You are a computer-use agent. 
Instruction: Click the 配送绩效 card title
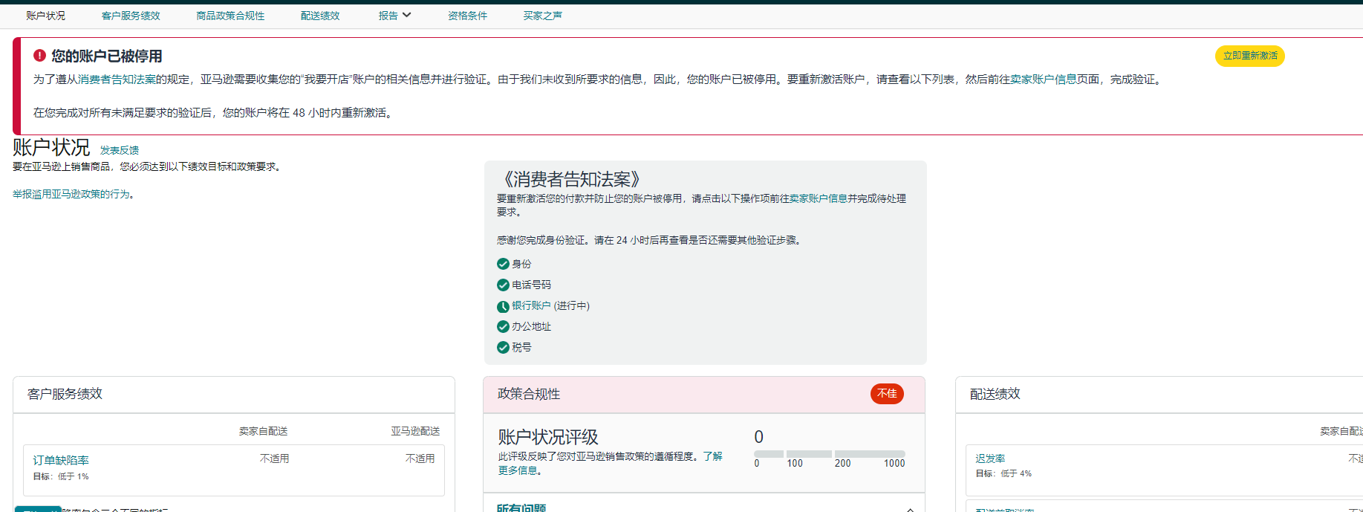995,394
